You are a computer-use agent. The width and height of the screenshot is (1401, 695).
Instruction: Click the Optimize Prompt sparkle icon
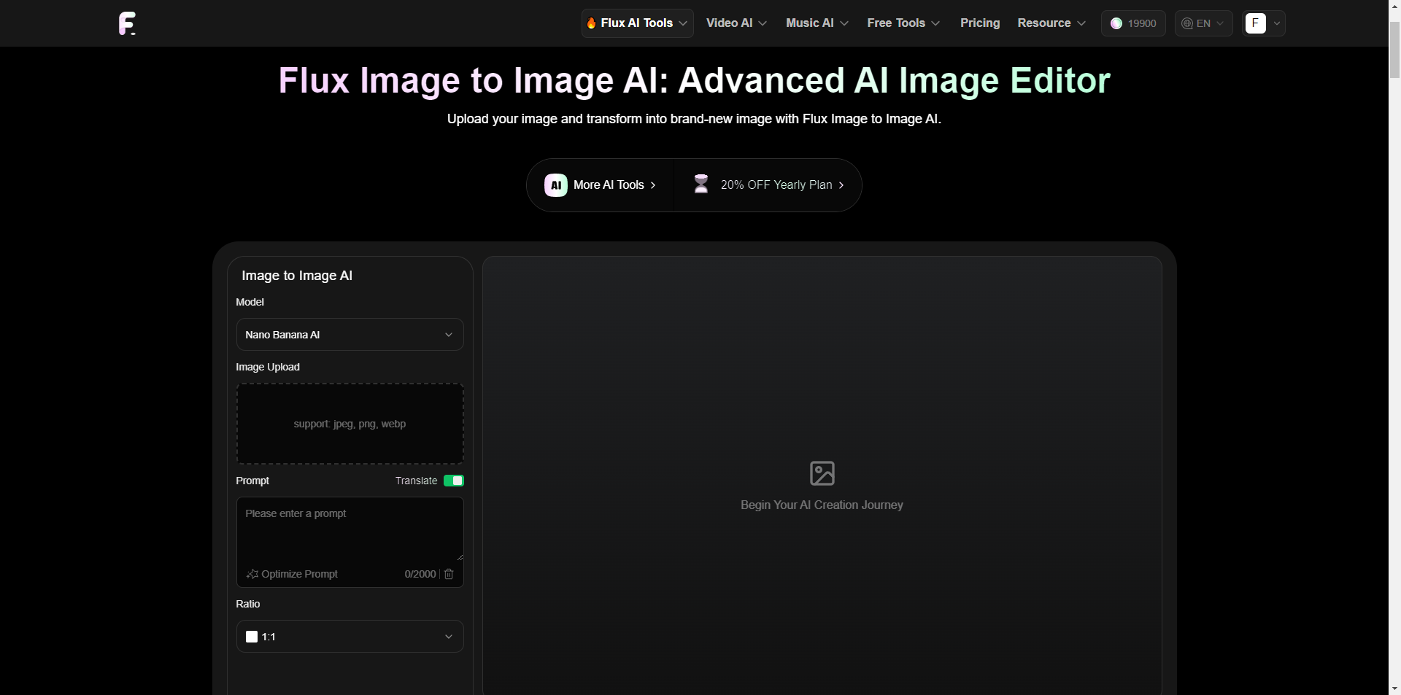pos(252,574)
